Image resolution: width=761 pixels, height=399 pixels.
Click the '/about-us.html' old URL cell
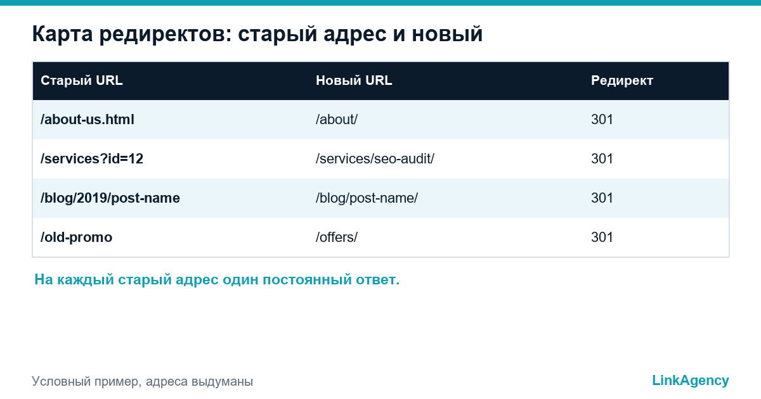[88, 119]
